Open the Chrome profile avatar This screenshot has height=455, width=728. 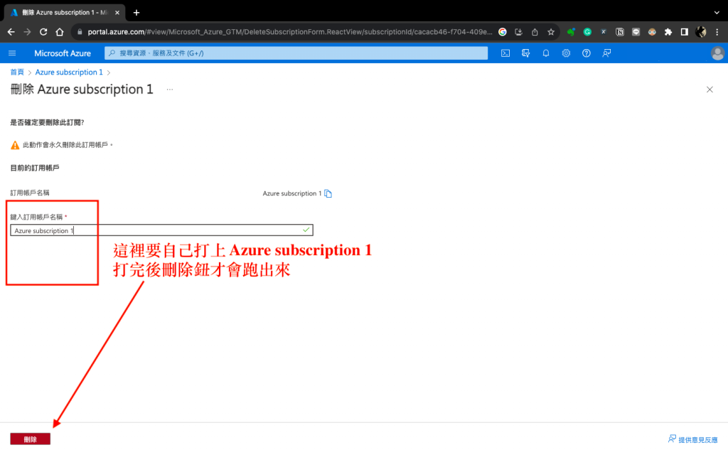[700, 32]
